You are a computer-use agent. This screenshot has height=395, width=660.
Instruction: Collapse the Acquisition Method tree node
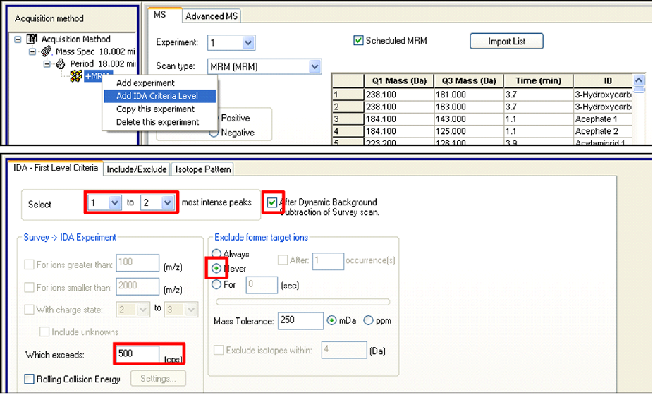tap(18, 39)
